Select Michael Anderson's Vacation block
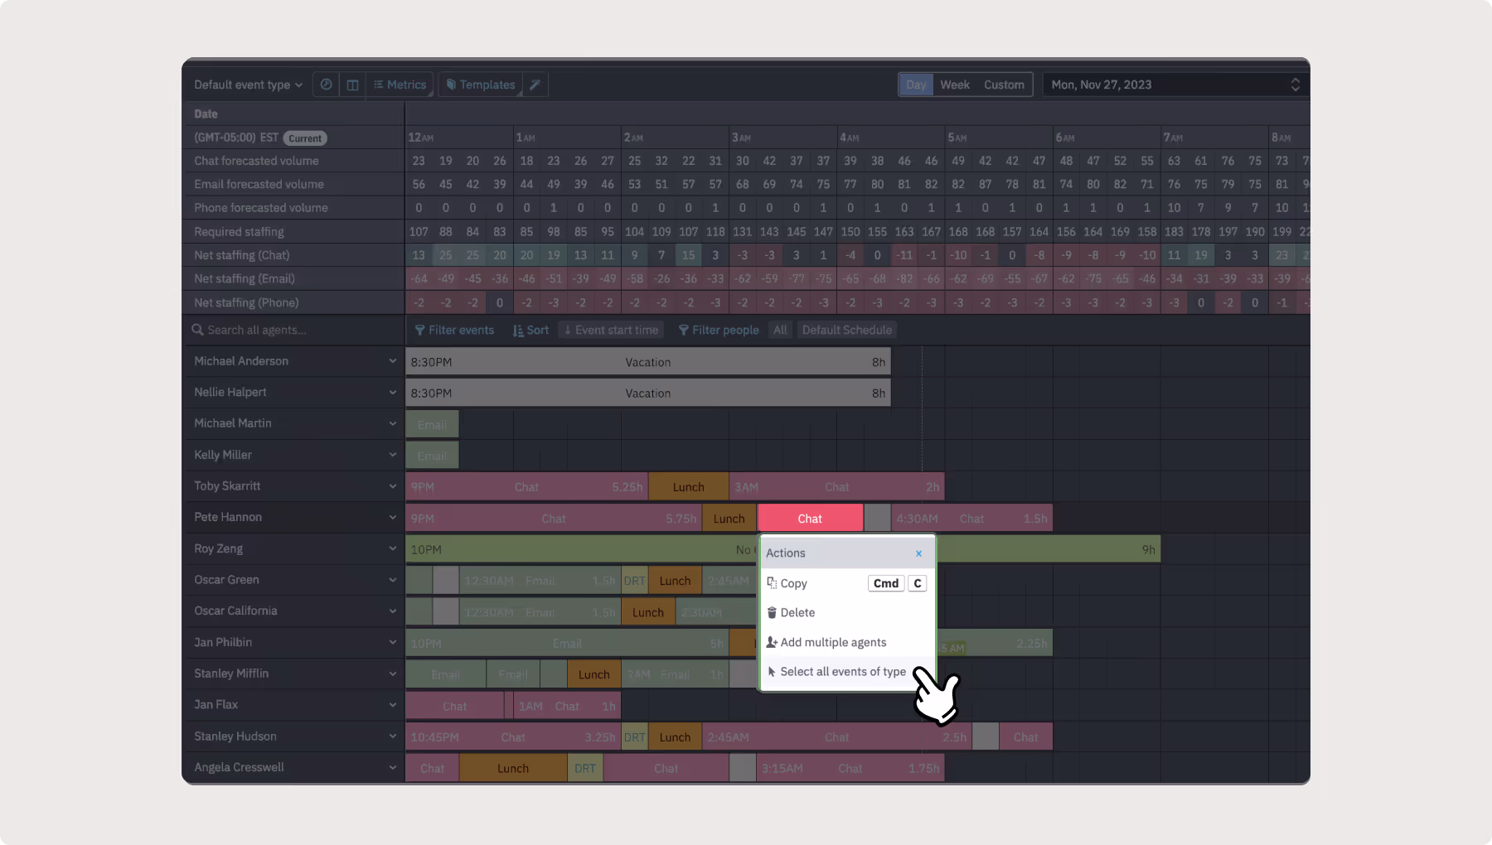Screen dimensions: 1492x845 648,362
